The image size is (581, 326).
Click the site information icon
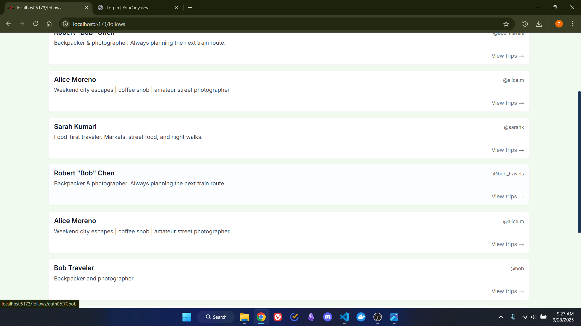[65, 24]
